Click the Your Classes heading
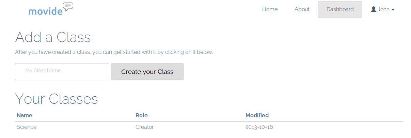This screenshot has width=411, height=138. 57,99
